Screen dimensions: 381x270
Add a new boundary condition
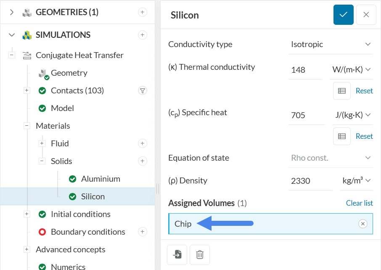point(143,232)
